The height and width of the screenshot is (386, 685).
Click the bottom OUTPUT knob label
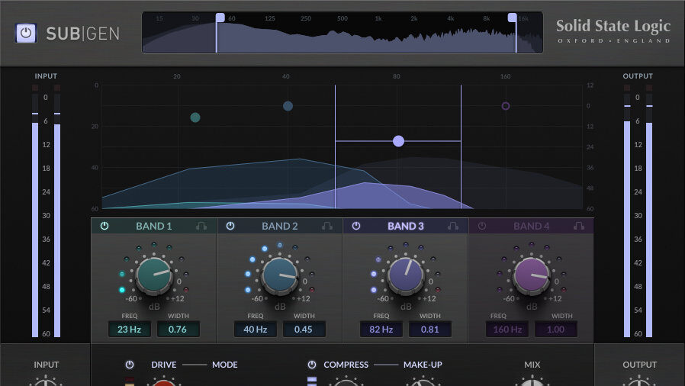(x=639, y=365)
